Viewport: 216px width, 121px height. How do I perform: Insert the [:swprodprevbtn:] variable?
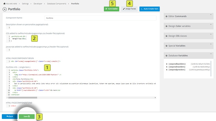pyautogui.click(x=177, y=70)
